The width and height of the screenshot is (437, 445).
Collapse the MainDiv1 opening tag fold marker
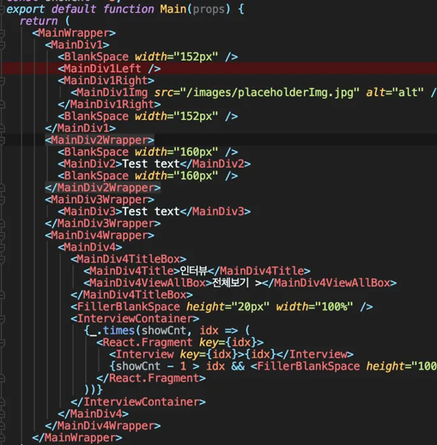[3, 45]
